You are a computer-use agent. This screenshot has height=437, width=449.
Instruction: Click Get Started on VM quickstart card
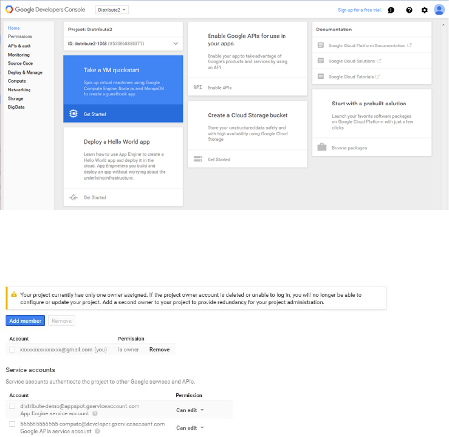pyautogui.click(x=95, y=114)
